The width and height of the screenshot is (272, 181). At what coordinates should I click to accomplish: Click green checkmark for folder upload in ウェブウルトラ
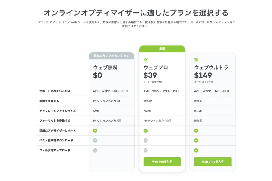196,151
